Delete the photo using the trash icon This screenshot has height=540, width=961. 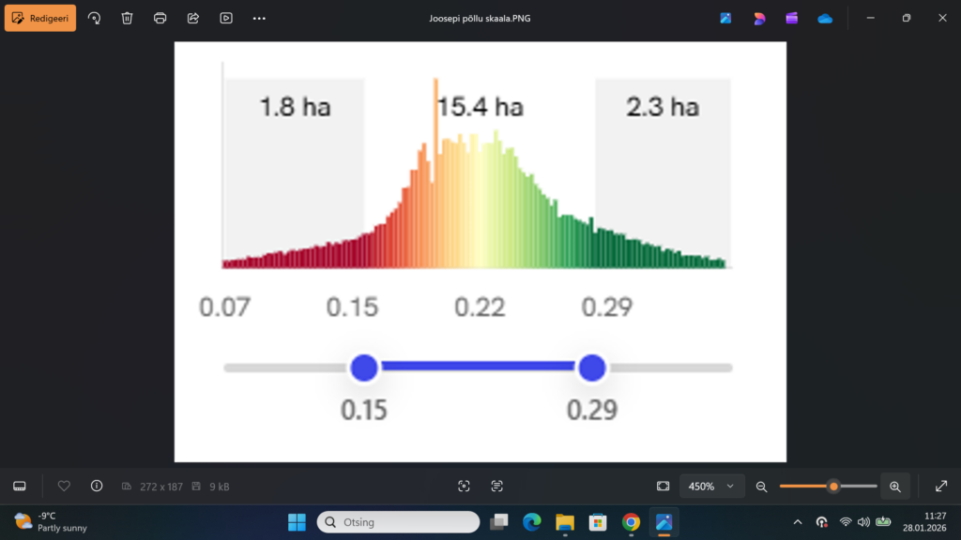coord(127,18)
